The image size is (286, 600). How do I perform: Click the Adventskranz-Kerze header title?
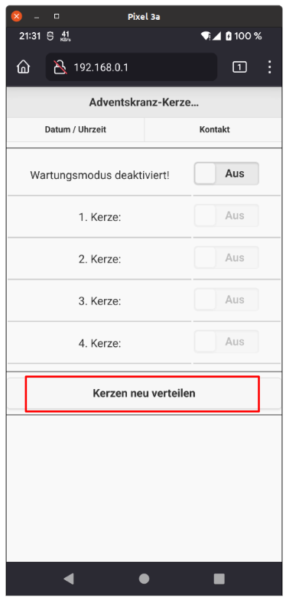[144, 102]
